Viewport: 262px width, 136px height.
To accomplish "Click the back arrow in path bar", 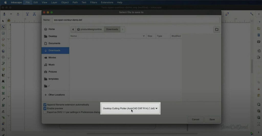I will pyautogui.click(x=73, y=29).
